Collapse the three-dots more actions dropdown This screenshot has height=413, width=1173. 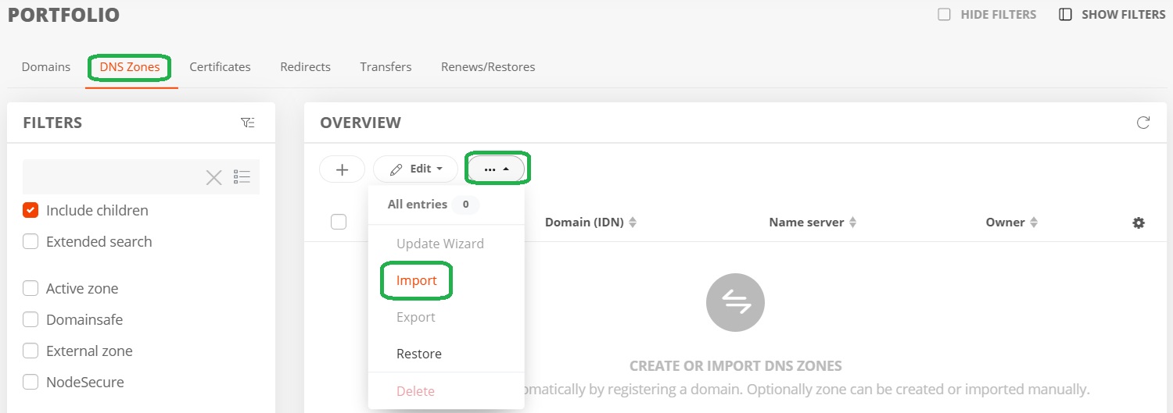(497, 169)
